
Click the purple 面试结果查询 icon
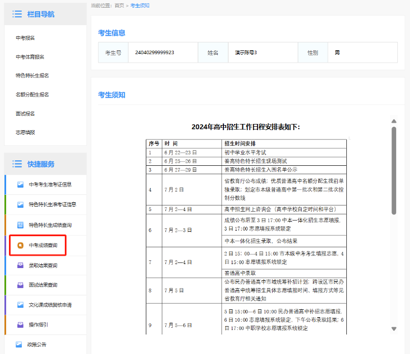tap(21, 285)
